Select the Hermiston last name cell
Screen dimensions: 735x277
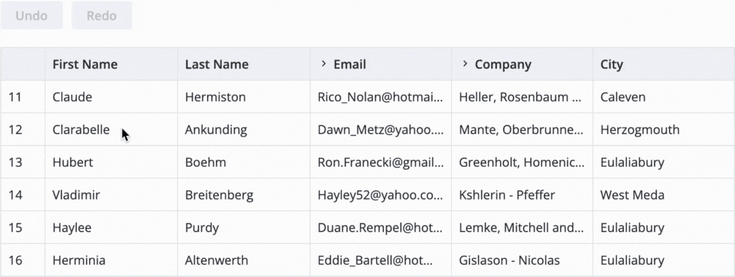tap(215, 97)
